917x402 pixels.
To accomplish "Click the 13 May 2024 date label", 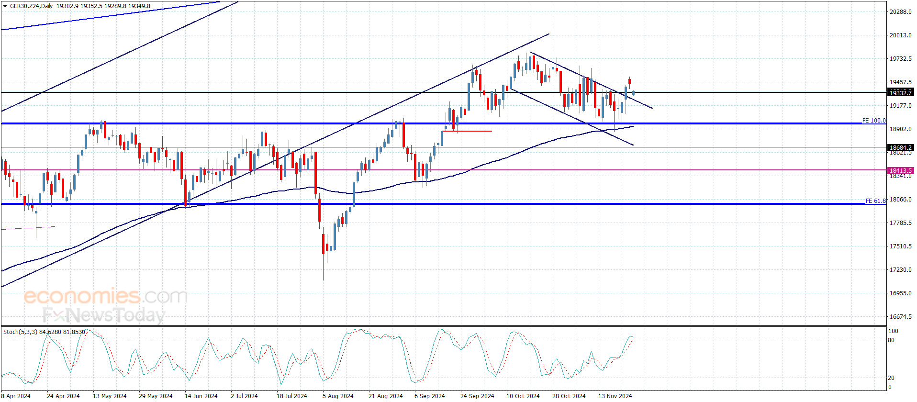I will tap(110, 396).
